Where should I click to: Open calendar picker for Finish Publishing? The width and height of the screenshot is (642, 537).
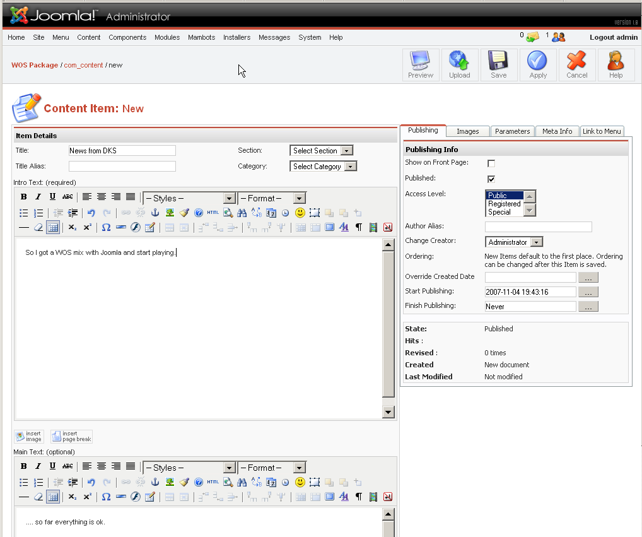pos(588,307)
